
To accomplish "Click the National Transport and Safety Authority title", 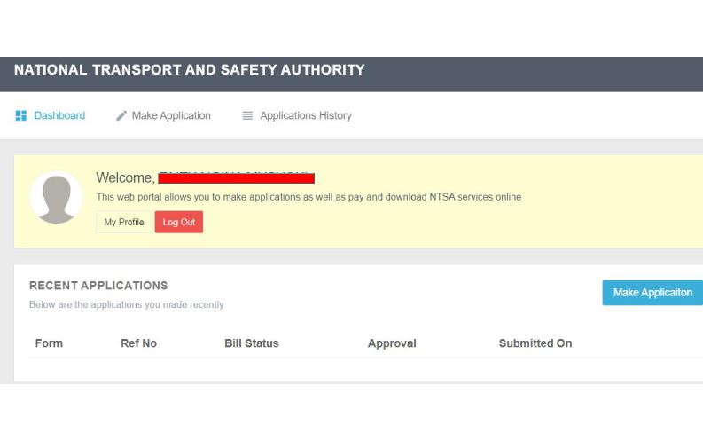I will [x=189, y=70].
